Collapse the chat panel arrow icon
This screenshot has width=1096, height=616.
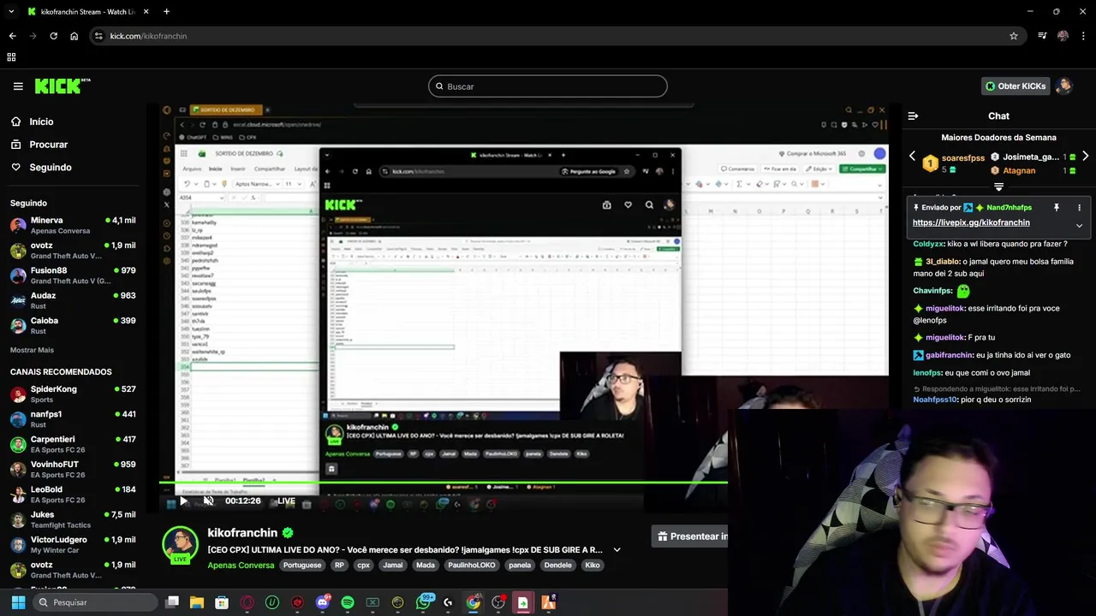913,115
